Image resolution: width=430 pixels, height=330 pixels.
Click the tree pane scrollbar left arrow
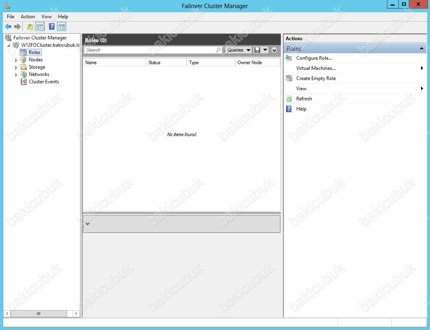(x=7, y=314)
